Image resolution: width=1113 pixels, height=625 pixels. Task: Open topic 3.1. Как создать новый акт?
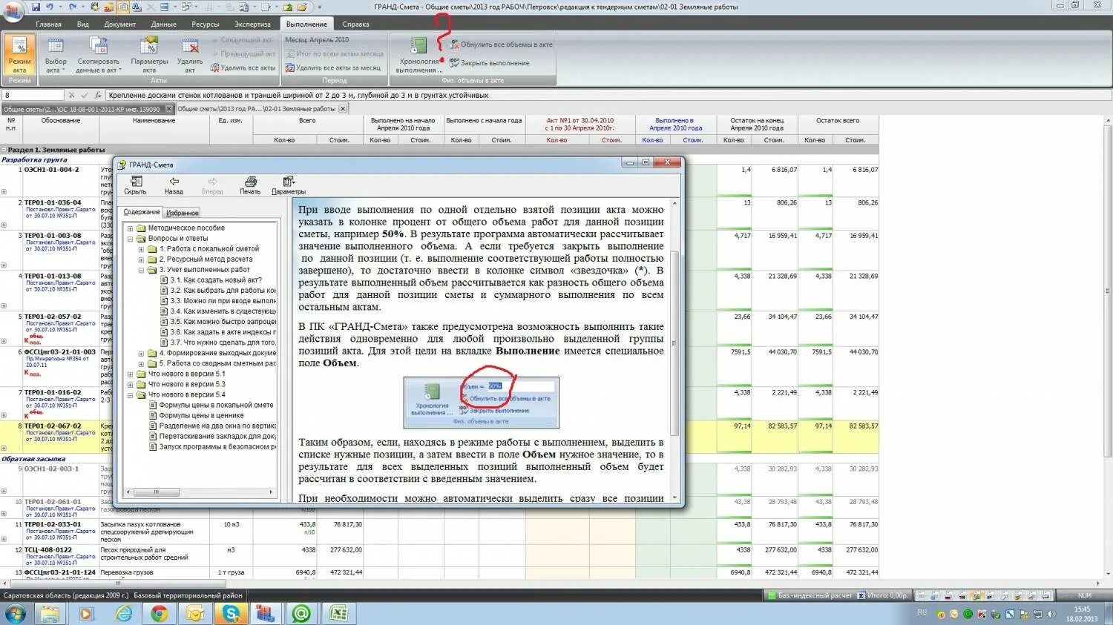coord(216,280)
